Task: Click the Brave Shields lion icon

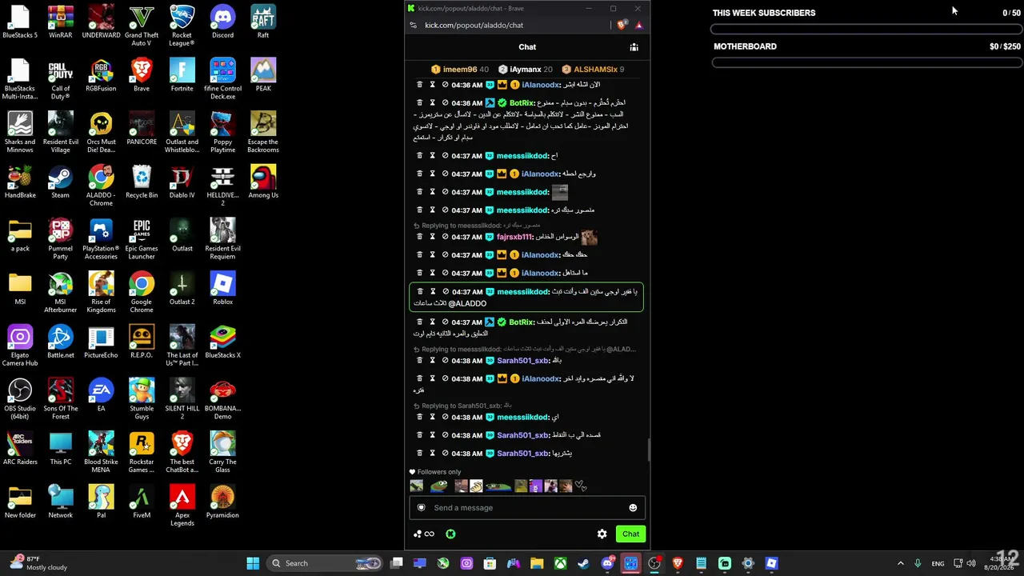Action: point(622,25)
